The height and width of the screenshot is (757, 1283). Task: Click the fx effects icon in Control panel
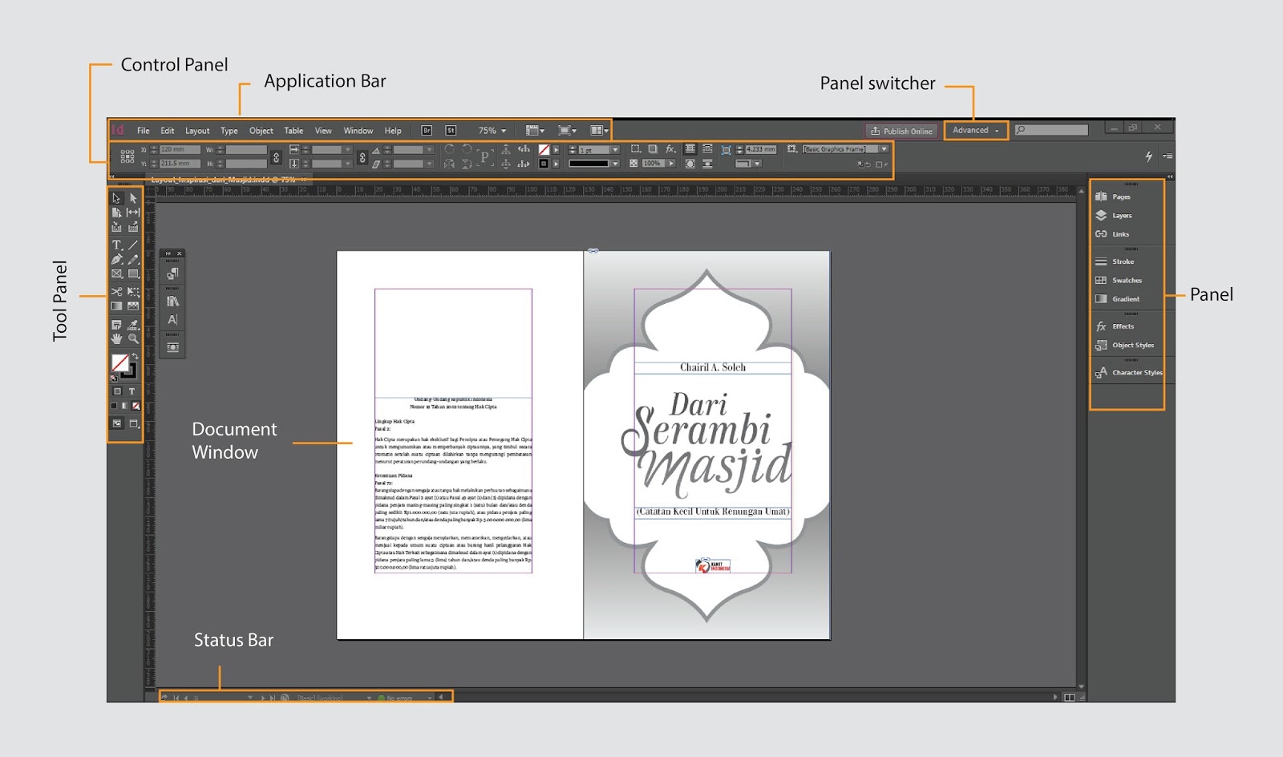[x=670, y=149]
